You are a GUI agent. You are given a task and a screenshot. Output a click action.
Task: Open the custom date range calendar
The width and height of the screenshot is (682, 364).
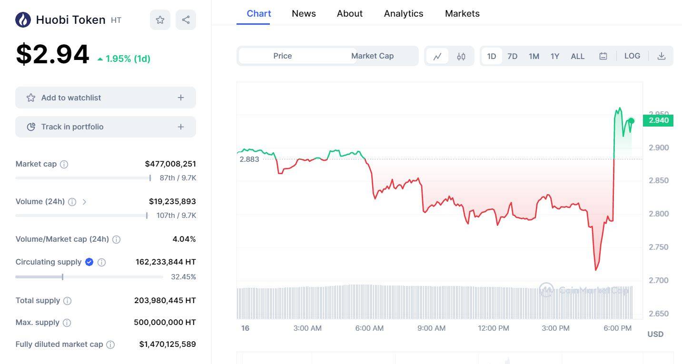[603, 56]
